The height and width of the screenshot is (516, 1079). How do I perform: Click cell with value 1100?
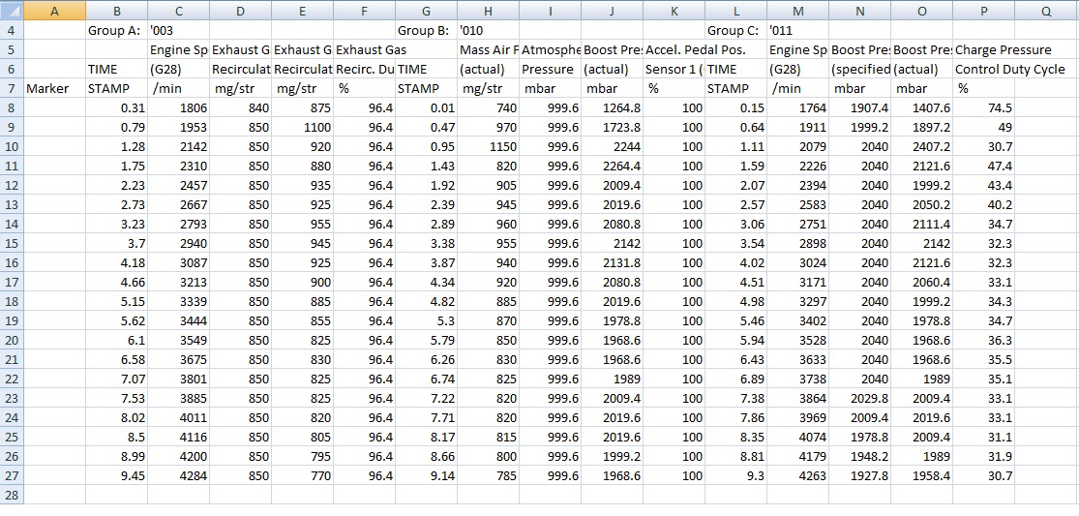click(302, 127)
